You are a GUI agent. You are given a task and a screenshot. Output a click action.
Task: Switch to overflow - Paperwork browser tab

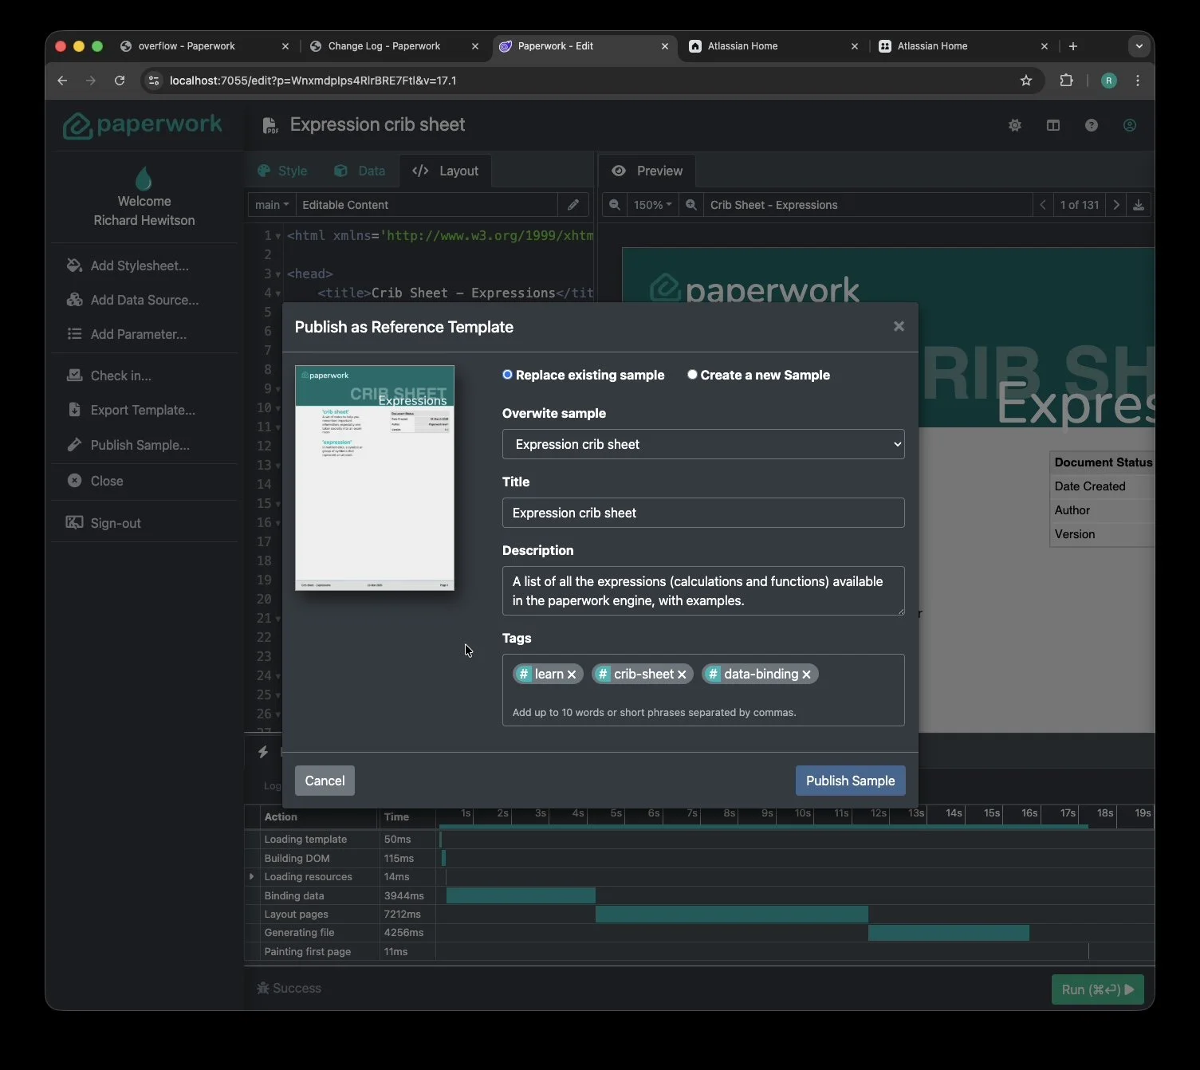coord(206,46)
